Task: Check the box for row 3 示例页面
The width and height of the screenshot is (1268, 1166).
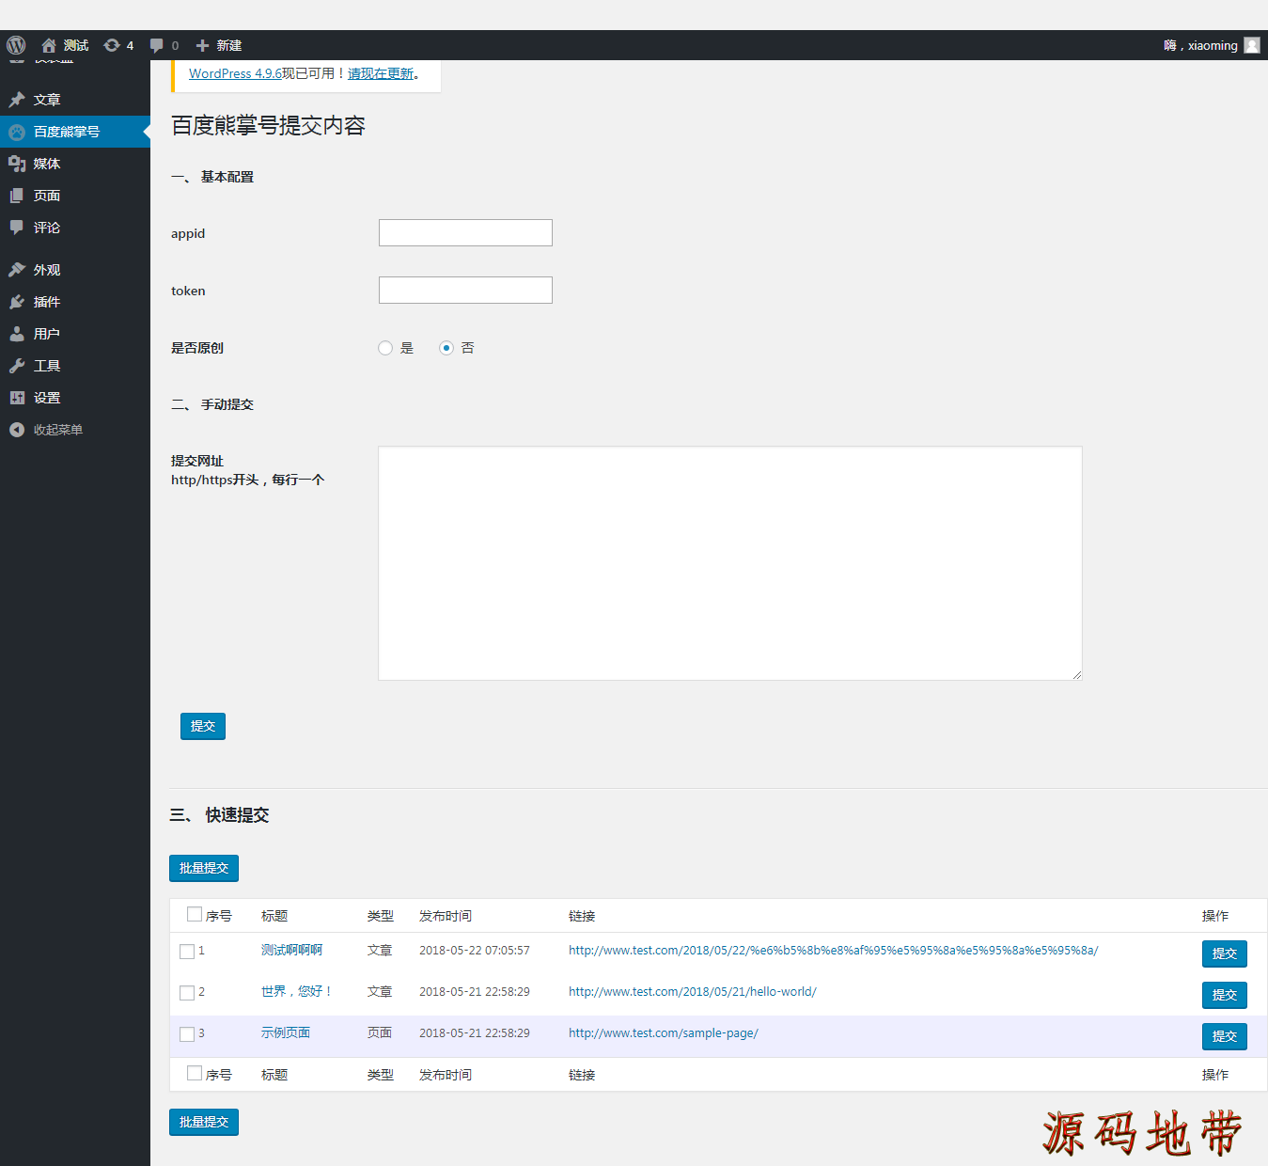Action: click(187, 1034)
